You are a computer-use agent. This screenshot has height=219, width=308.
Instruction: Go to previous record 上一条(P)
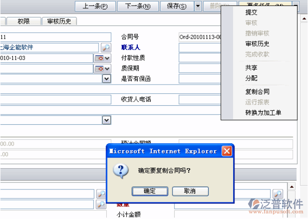(95, 6)
